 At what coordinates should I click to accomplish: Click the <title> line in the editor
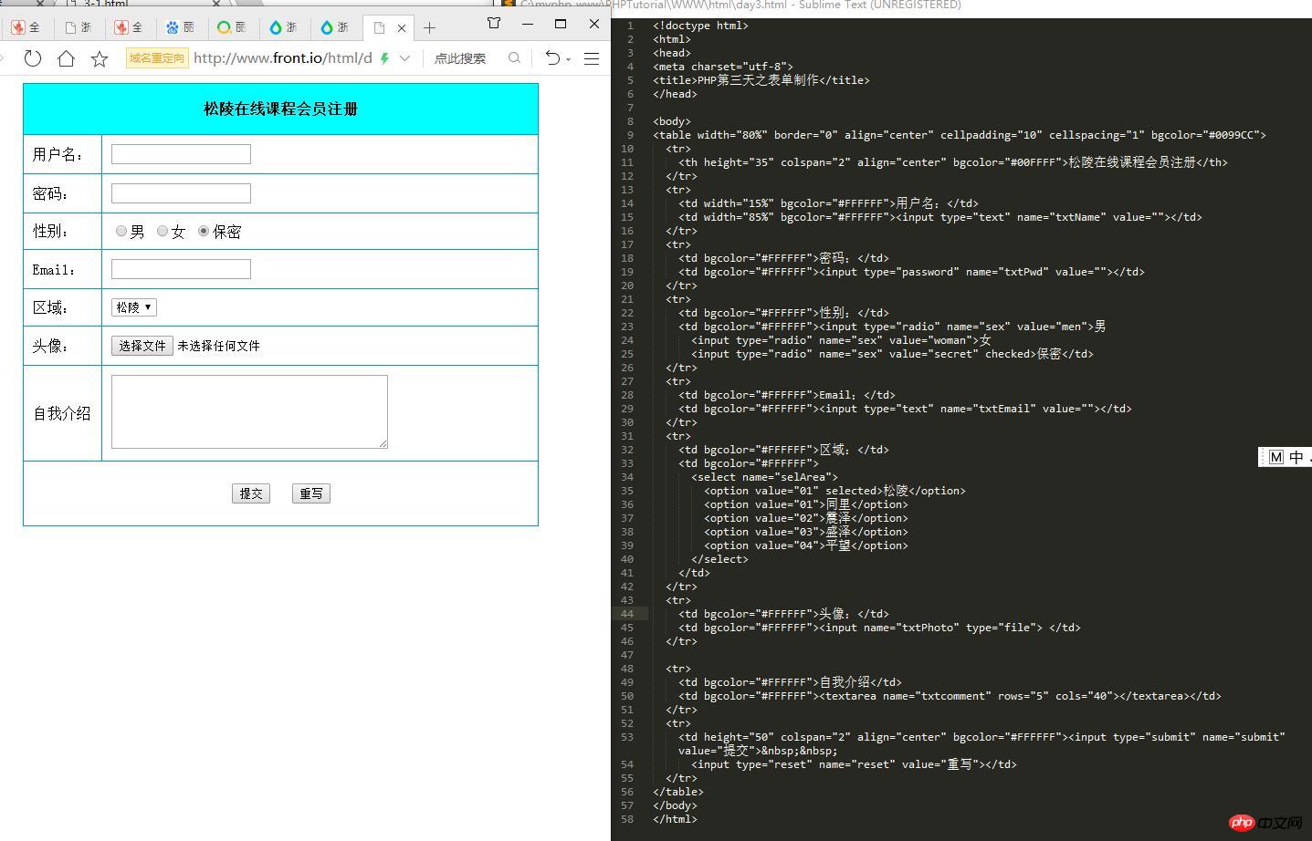click(x=761, y=80)
